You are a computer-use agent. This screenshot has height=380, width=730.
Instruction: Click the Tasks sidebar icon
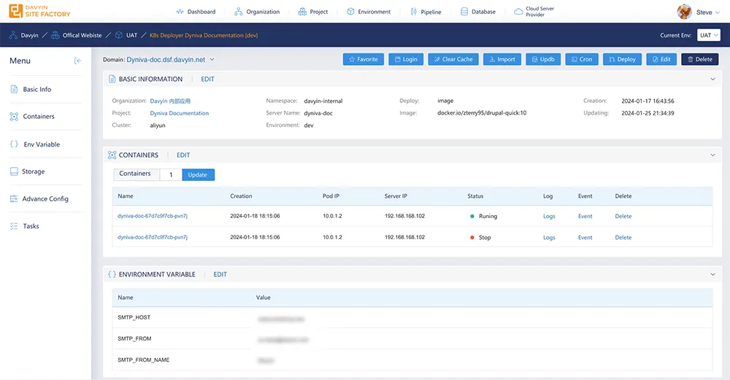tap(14, 226)
